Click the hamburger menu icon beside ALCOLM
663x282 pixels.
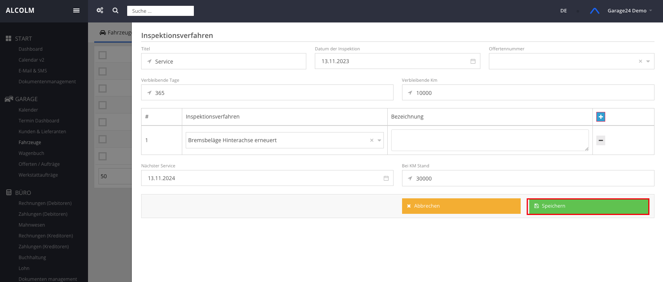[x=76, y=10]
